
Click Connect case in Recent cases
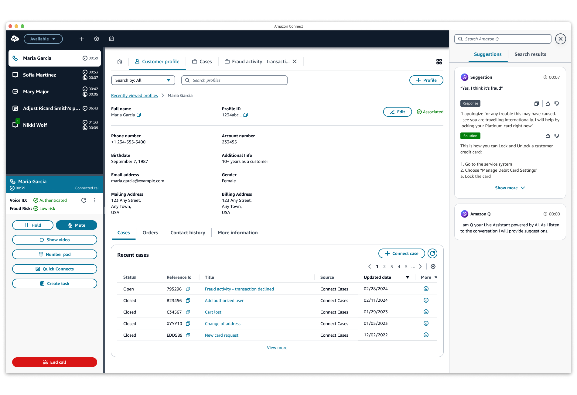tap(401, 253)
